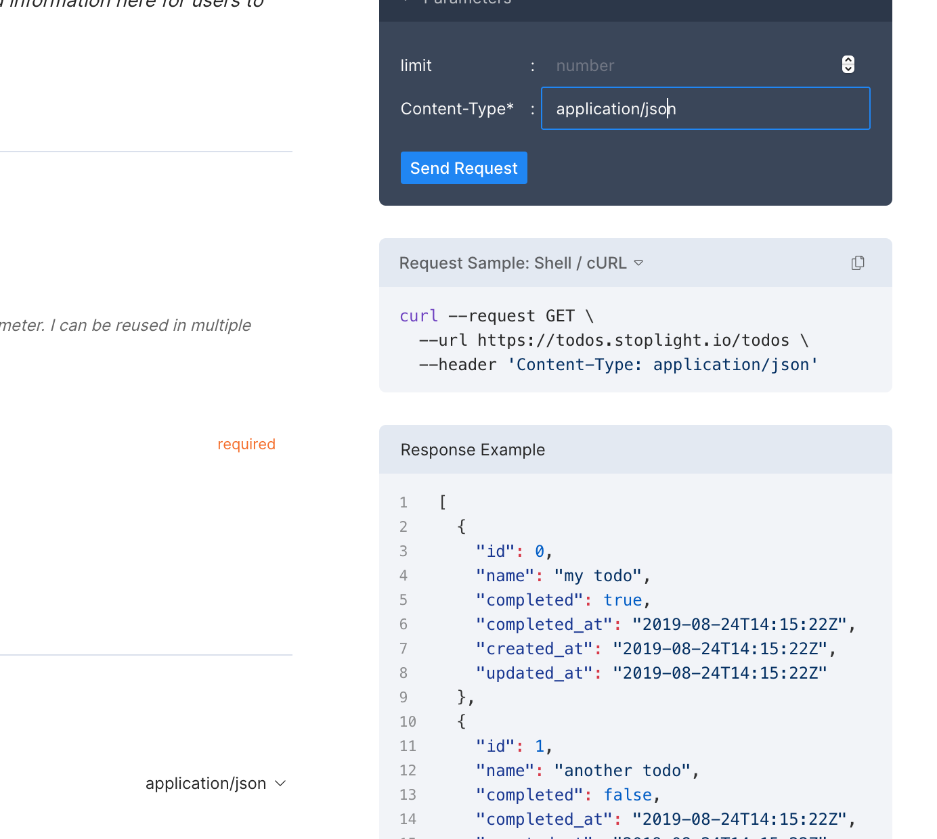Click inside the Content-Type input field
Screen dimensions: 937x839
click(x=704, y=108)
